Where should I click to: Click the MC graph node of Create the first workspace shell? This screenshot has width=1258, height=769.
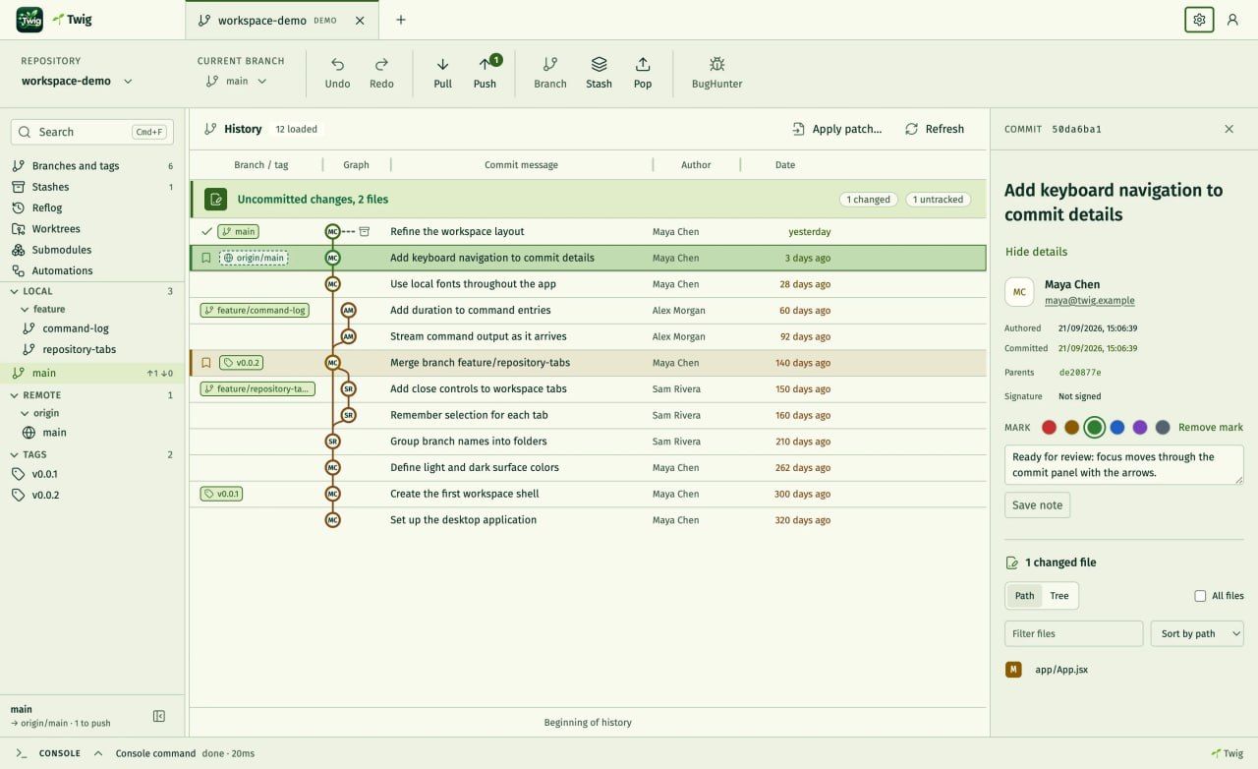click(x=332, y=494)
